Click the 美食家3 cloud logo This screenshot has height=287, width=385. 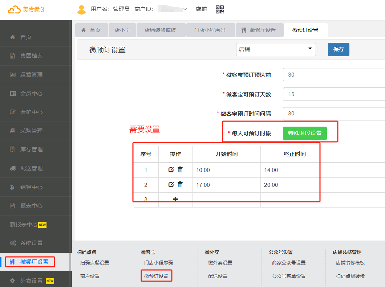tap(26, 10)
